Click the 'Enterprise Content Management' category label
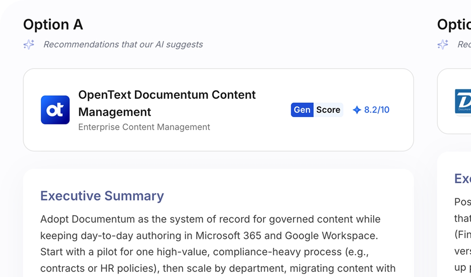Image resolution: width=471 pixels, height=277 pixels. pos(144,127)
